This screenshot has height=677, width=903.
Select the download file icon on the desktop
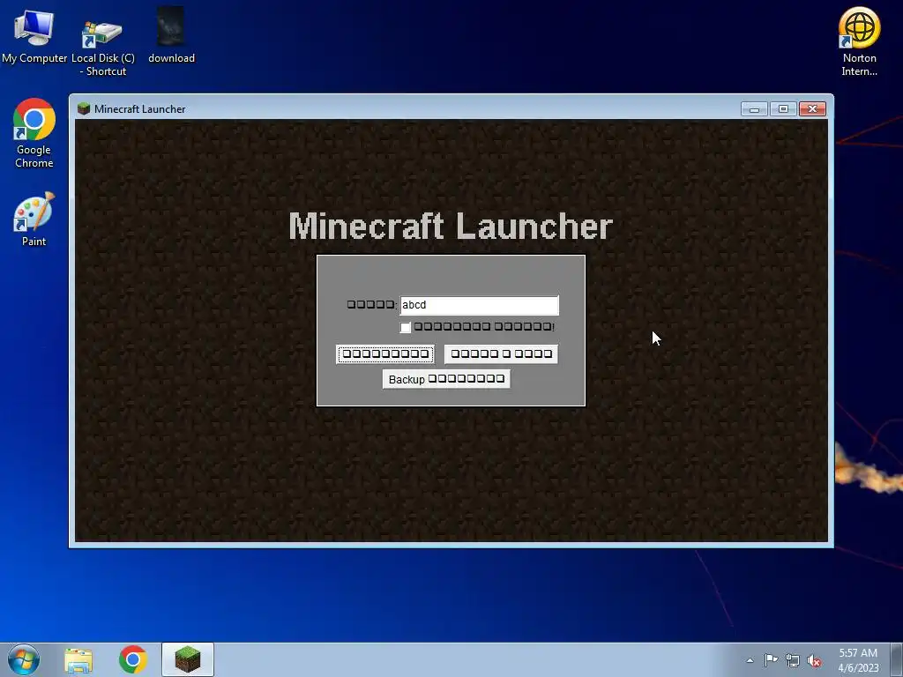[x=171, y=35]
